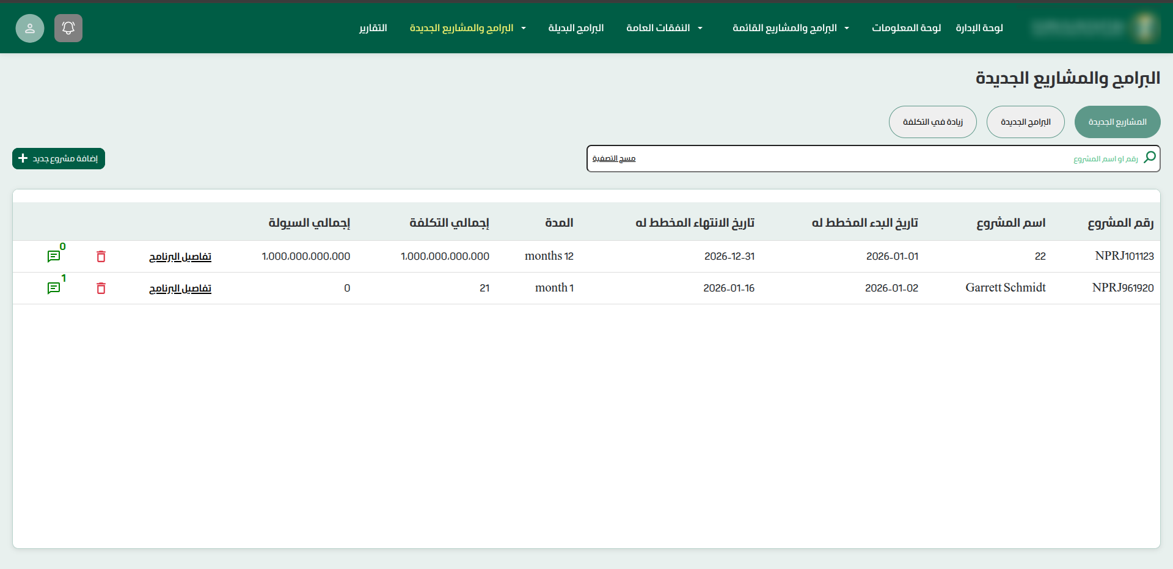The image size is (1173, 569).
Task: Click the organization logo in header
Action: [x=1144, y=28]
